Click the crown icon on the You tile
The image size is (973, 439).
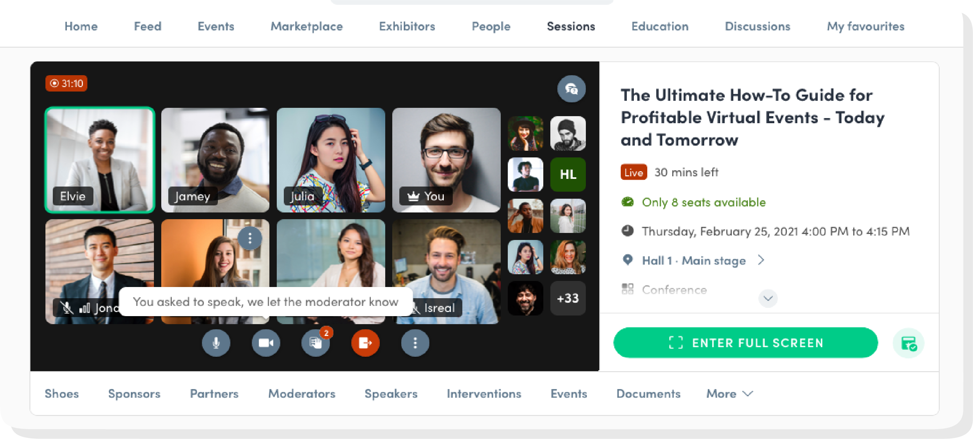[414, 196]
